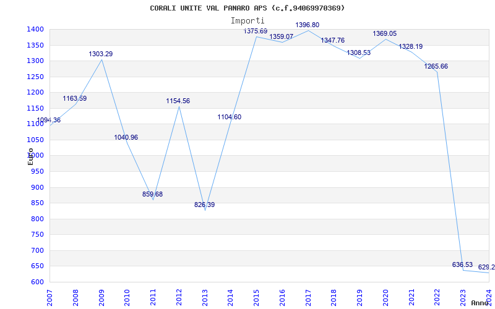This screenshot has width=495, height=309.
Task: Click x-axis year 2014
Action: point(230,298)
